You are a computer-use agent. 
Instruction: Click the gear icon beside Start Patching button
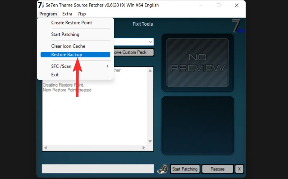tap(163, 169)
